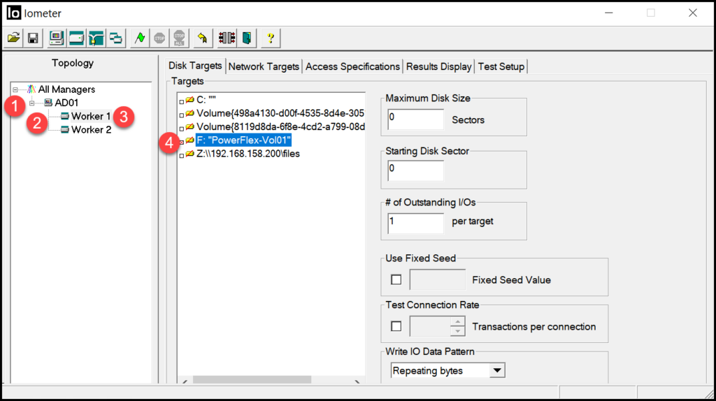Open the Results Display tab
This screenshot has height=401, width=716.
click(438, 66)
